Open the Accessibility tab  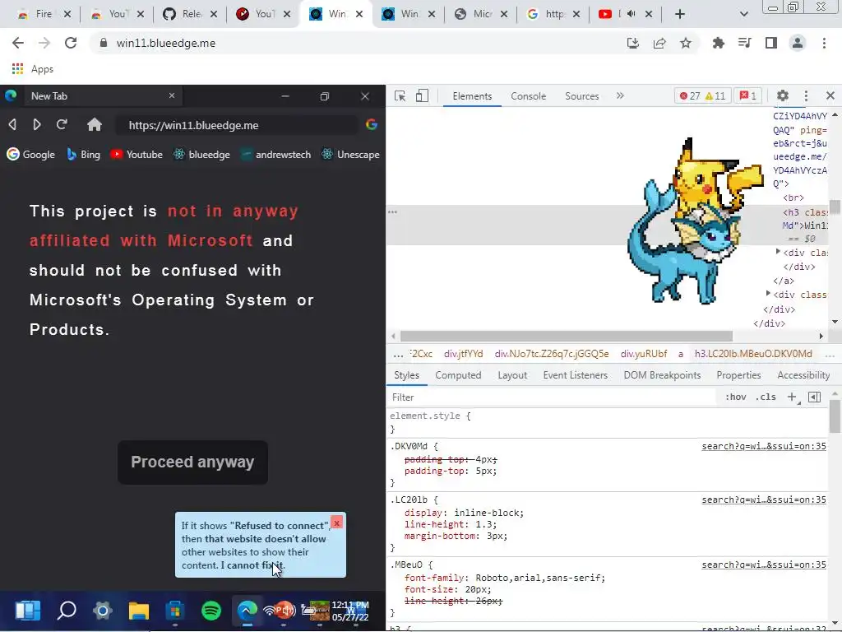point(803,375)
